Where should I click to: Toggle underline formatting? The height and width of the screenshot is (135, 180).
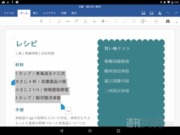pos(59,21)
